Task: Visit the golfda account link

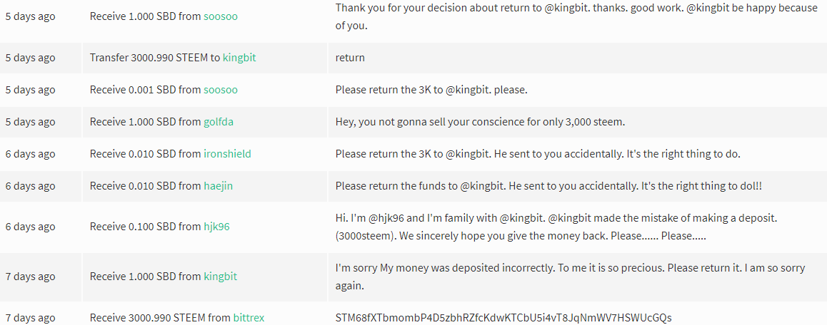Action: point(219,122)
